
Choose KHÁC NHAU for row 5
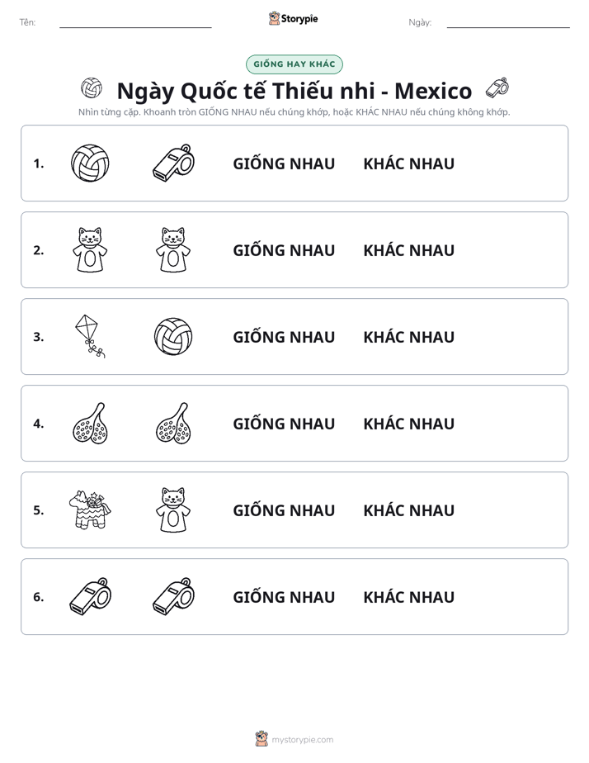[408, 510]
